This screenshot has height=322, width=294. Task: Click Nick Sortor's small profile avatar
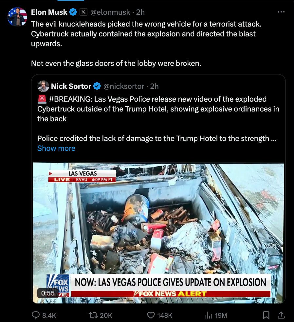(x=43, y=86)
